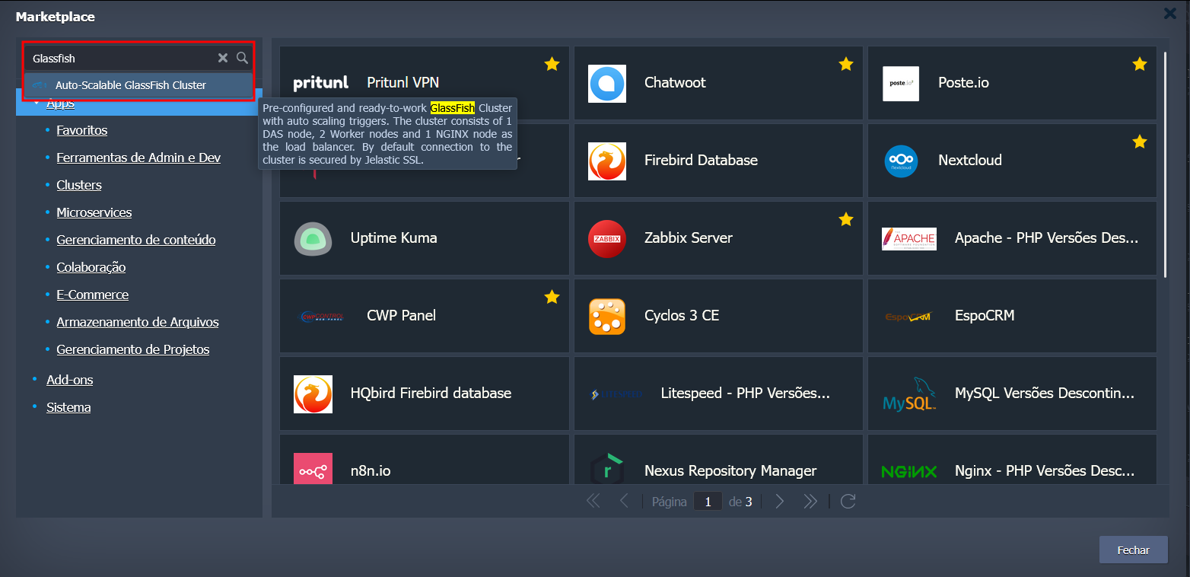Open HQbird Firebird database title
1190x577 pixels.
(431, 394)
